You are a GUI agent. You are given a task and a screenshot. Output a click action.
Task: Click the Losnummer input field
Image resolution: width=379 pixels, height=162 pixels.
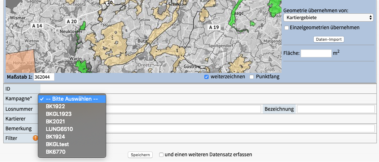pos(183,109)
